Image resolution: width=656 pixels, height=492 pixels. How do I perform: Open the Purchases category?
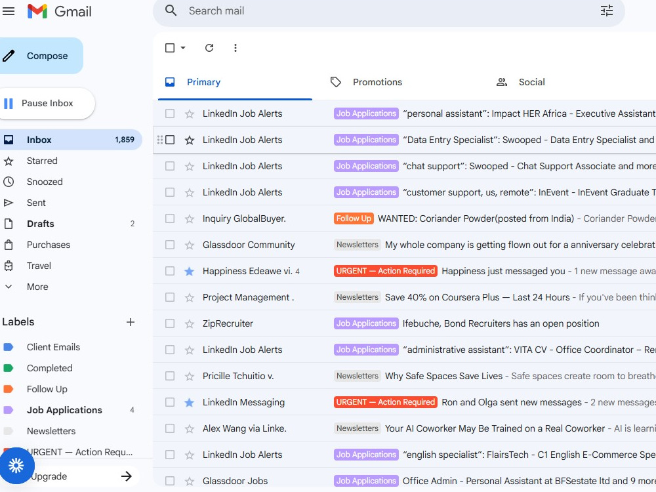click(x=48, y=244)
